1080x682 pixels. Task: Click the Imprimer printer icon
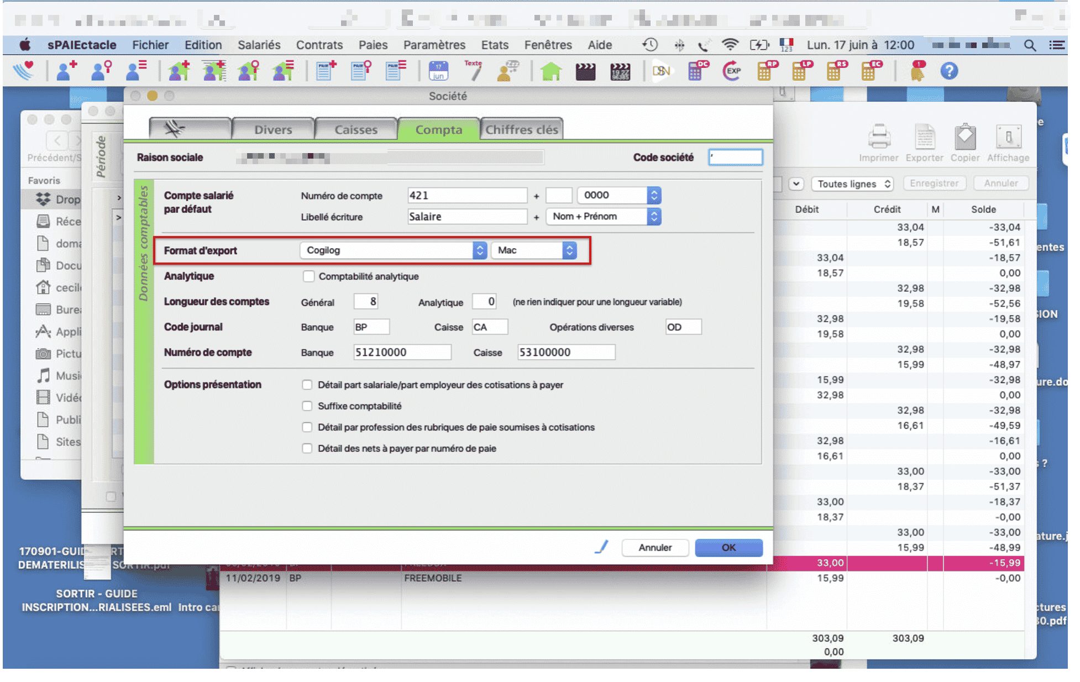878,137
